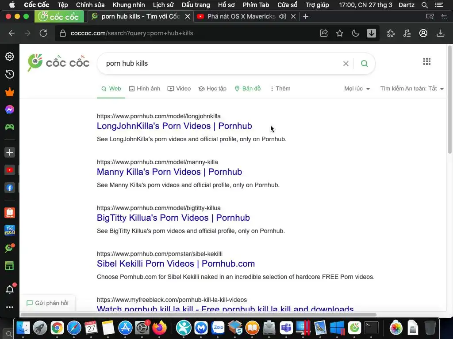
Task: Open Zalo from the Dock
Action: (218, 328)
